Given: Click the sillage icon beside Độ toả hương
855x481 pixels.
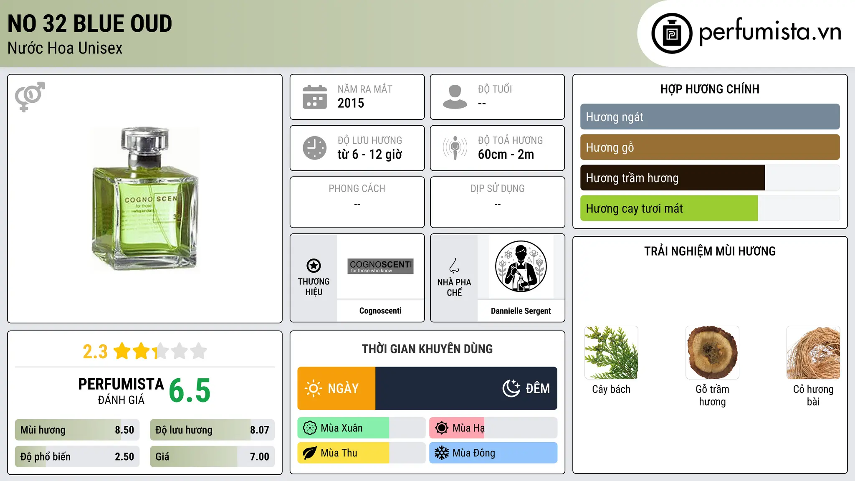Looking at the screenshot, I should coord(455,148).
